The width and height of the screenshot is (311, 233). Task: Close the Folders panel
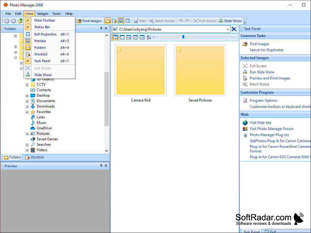[106, 28]
